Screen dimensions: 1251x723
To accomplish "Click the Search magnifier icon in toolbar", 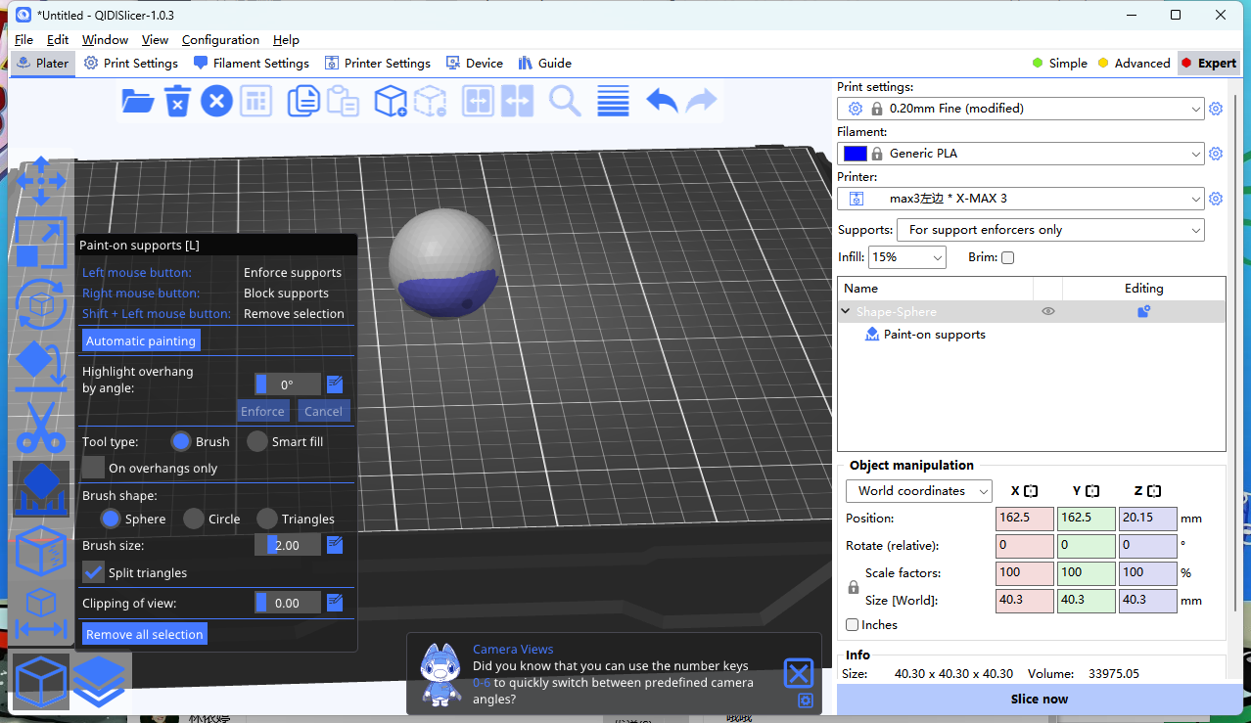I will [565, 101].
